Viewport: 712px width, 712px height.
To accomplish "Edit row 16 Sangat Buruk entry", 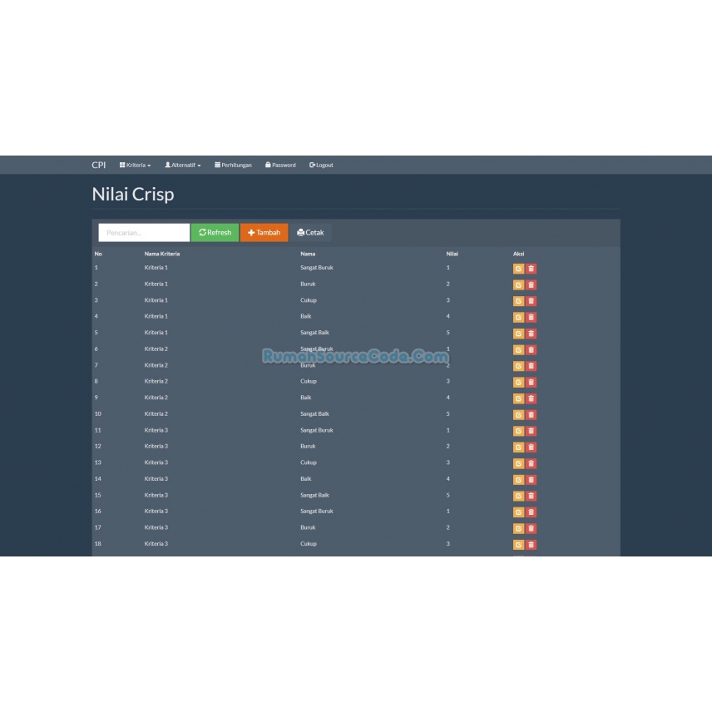I will [518, 512].
